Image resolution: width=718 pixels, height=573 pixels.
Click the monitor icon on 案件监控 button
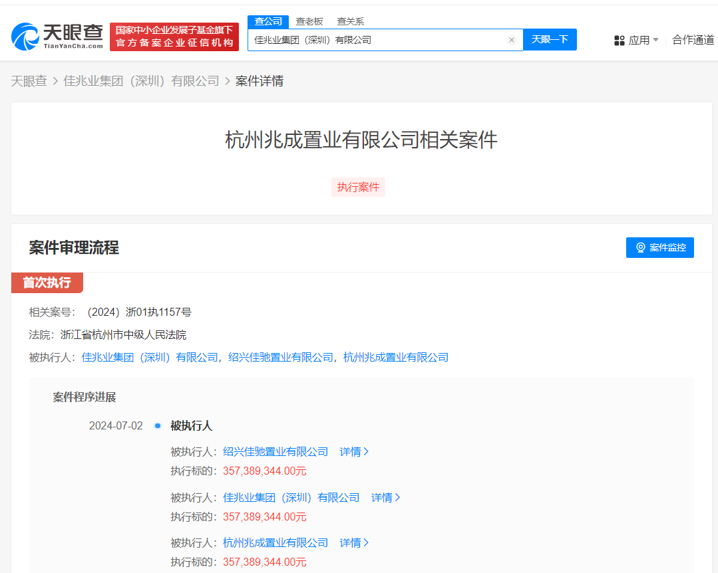639,247
